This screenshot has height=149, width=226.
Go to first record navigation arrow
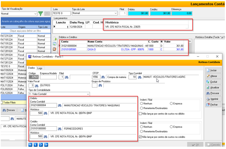[x=30, y=145]
